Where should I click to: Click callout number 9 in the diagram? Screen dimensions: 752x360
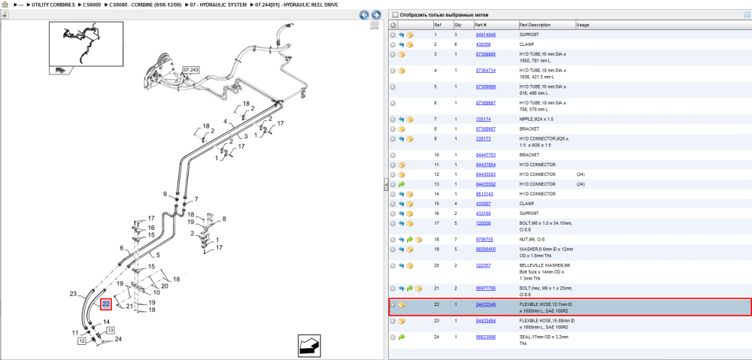(x=165, y=194)
